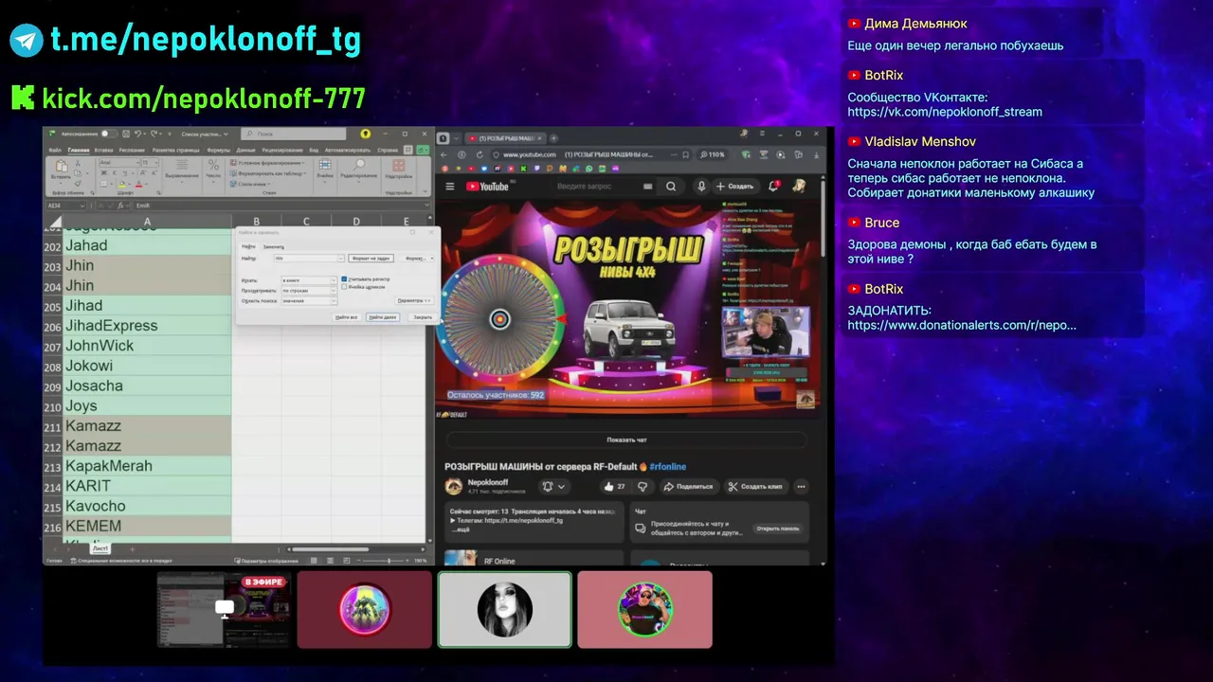
Task: Click the Excel Save icon in title bar
Action: [x=126, y=134]
